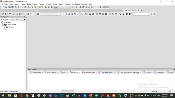Open Excel from the Windows taskbar
Image resolution: width=175 pixels, height=98 pixels.
pos(73,96)
